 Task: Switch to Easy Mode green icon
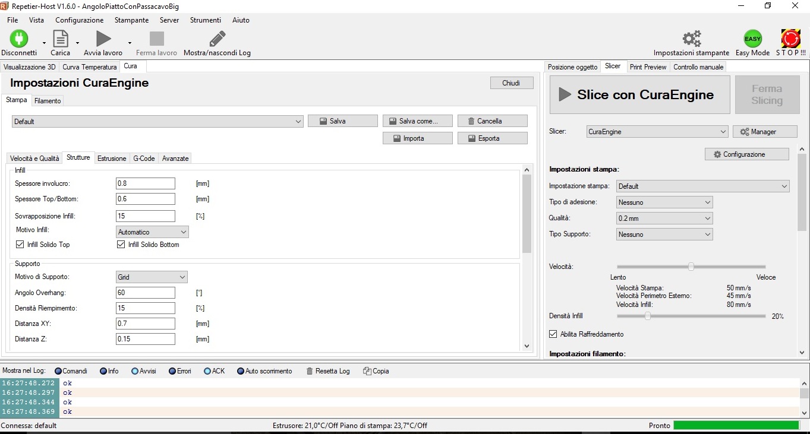[752, 39]
